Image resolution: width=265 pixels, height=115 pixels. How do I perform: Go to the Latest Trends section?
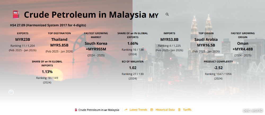coord(138,110)
